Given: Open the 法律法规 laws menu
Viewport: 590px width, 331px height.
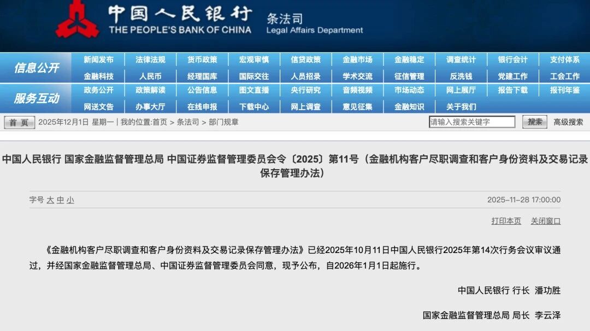Looking at the screenshot, I should [151, 60].
